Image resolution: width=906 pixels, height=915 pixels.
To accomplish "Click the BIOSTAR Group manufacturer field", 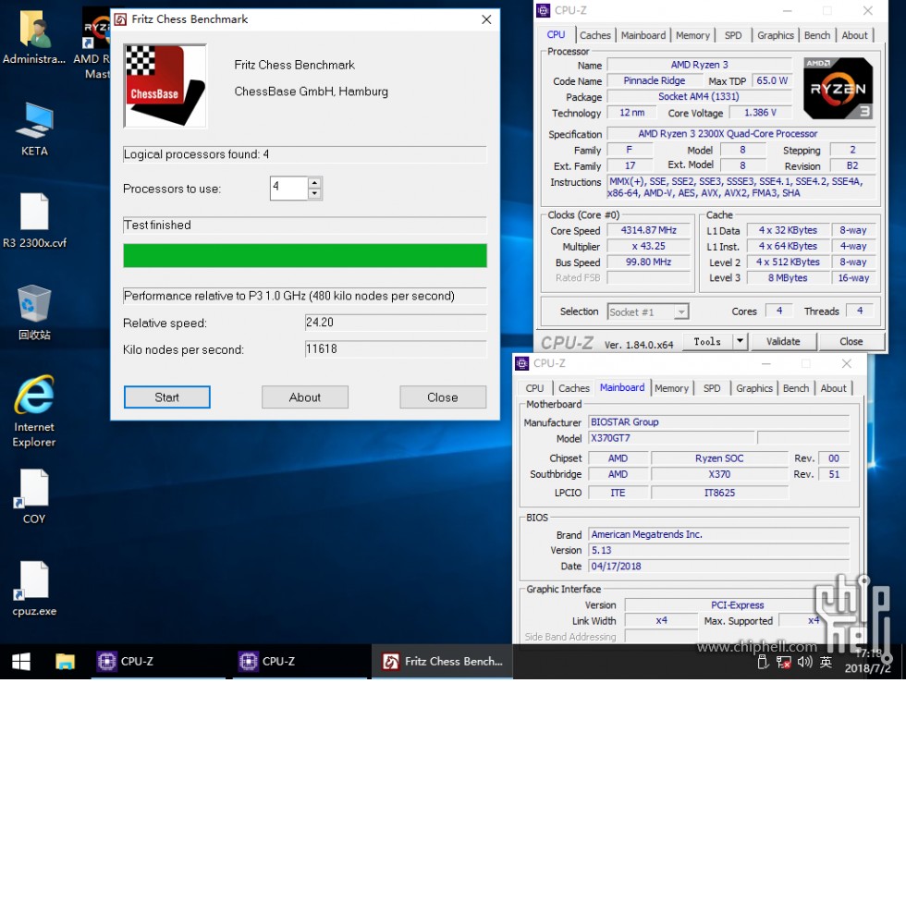I will pos(719,421).
